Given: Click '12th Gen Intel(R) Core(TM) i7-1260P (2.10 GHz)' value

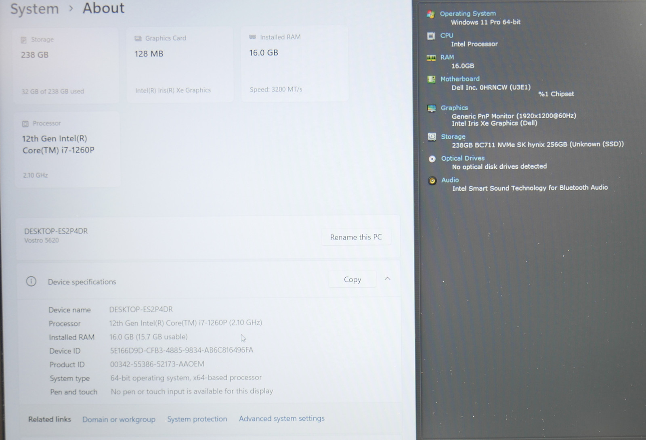Looking at the screenshot, I should [x=186, y=323].
